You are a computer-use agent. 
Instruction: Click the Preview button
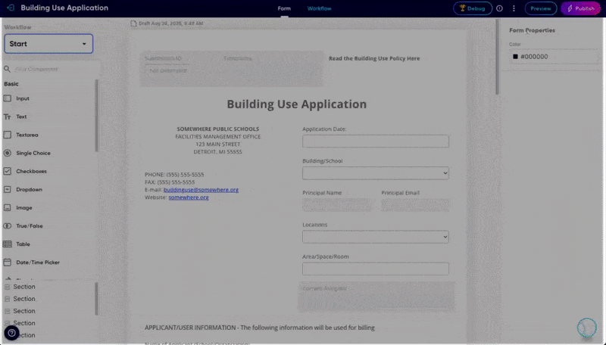540,8
